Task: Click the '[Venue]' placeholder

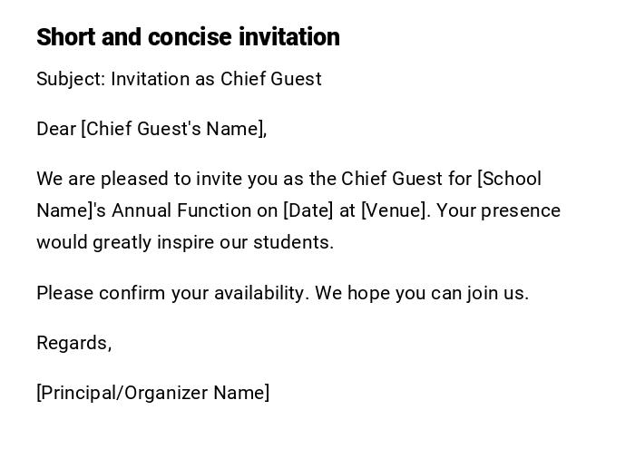Action: 395,210
